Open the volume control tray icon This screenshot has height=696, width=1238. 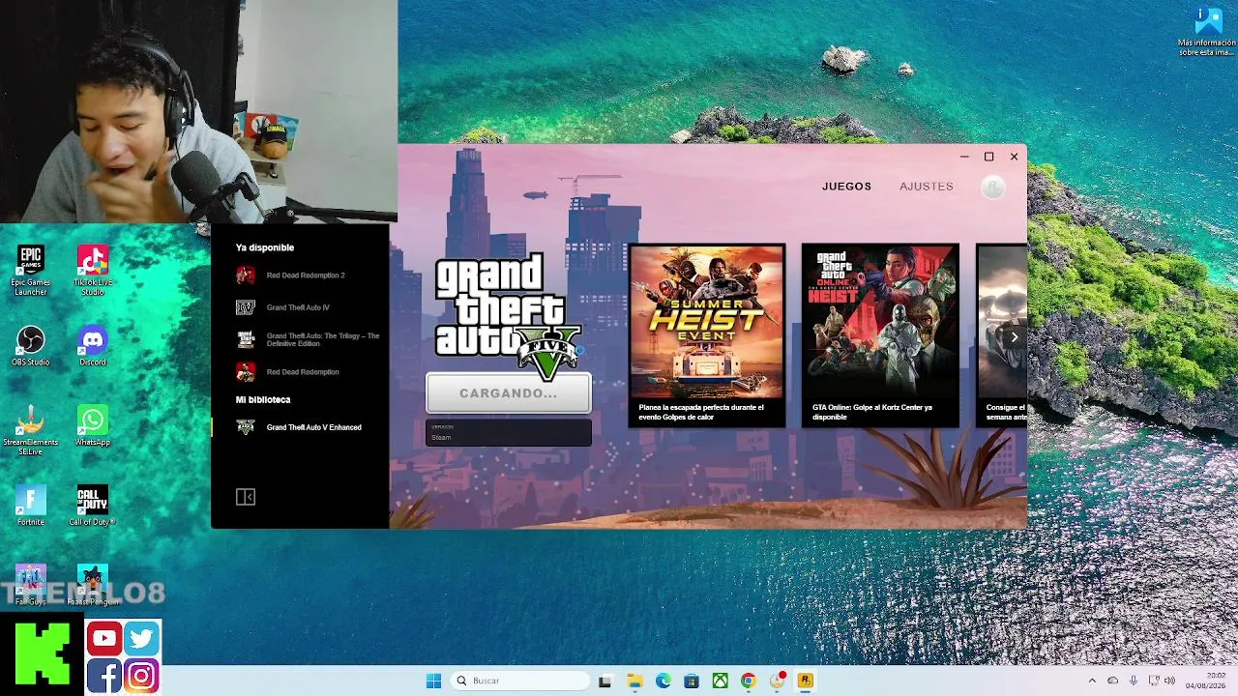1169,681
